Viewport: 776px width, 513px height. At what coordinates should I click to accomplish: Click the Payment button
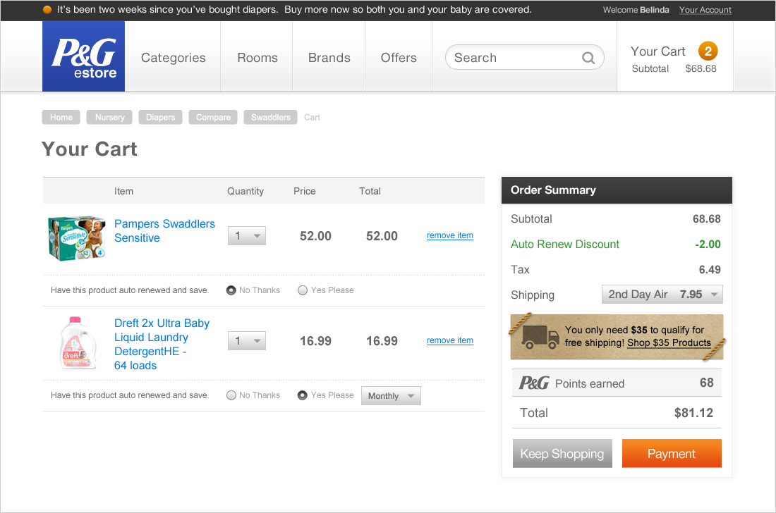(672, 454)
